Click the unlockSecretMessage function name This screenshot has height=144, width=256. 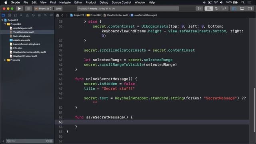coord(107,79)
